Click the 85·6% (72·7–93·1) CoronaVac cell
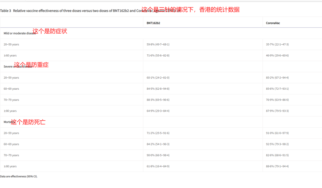 [x=277, y=89]
